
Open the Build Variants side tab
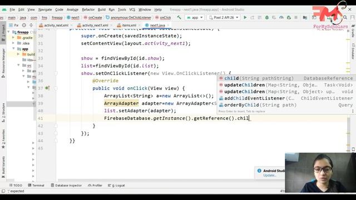(3, 167)
